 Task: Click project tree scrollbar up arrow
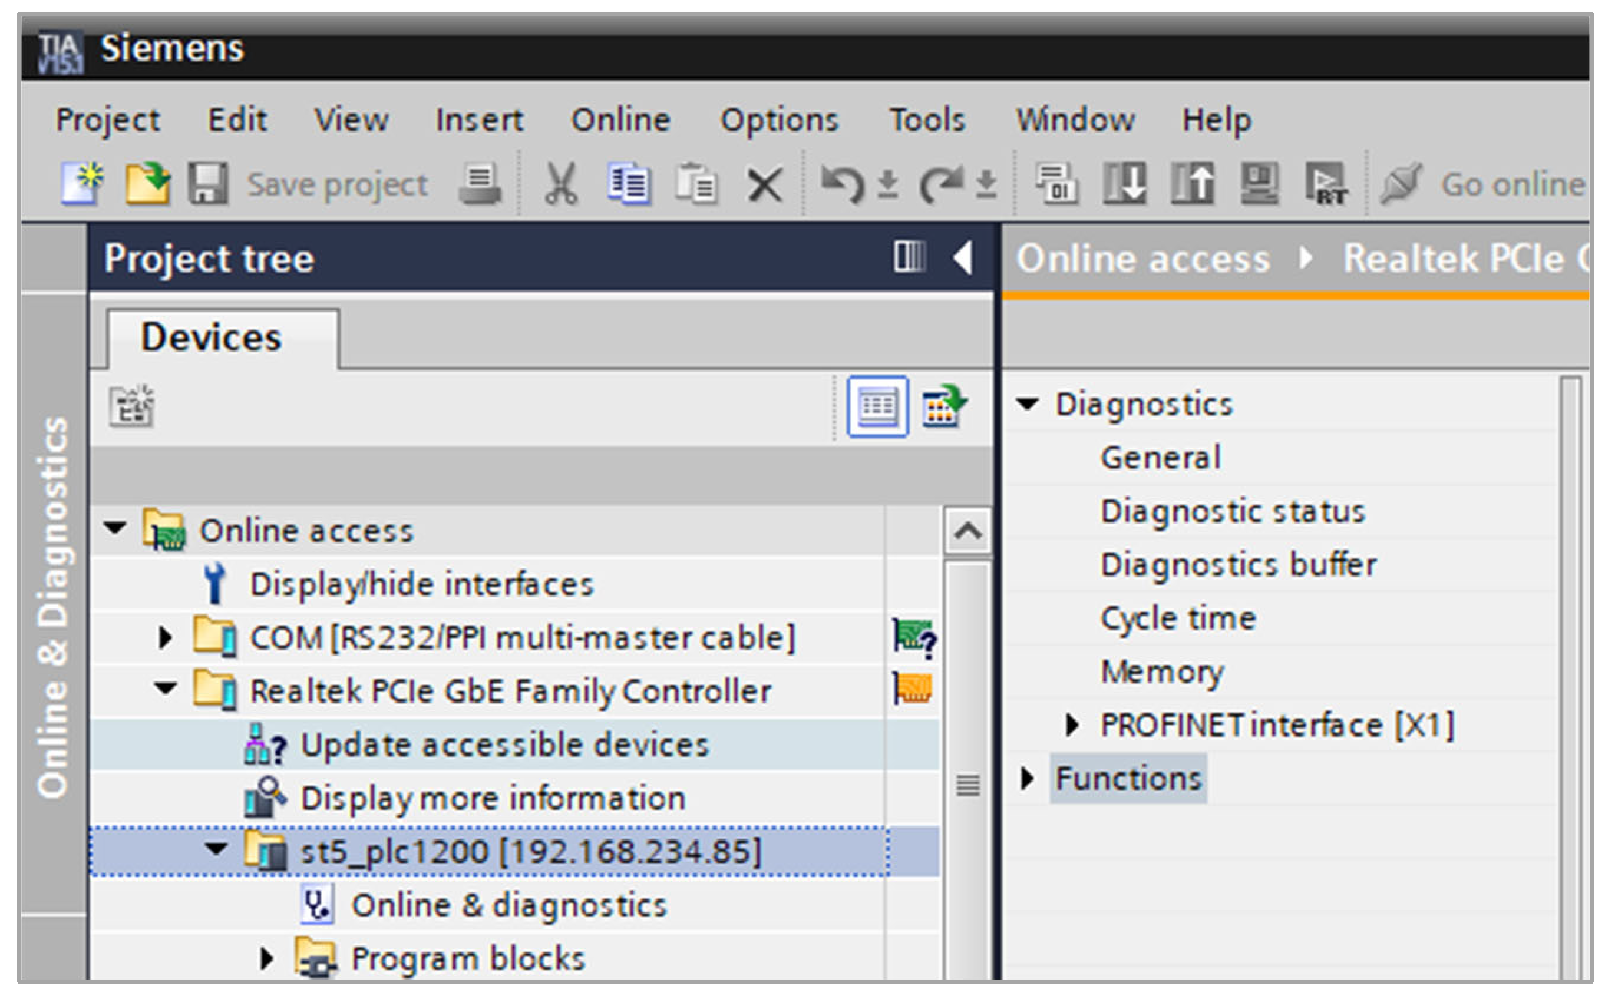tap(967, 531)
